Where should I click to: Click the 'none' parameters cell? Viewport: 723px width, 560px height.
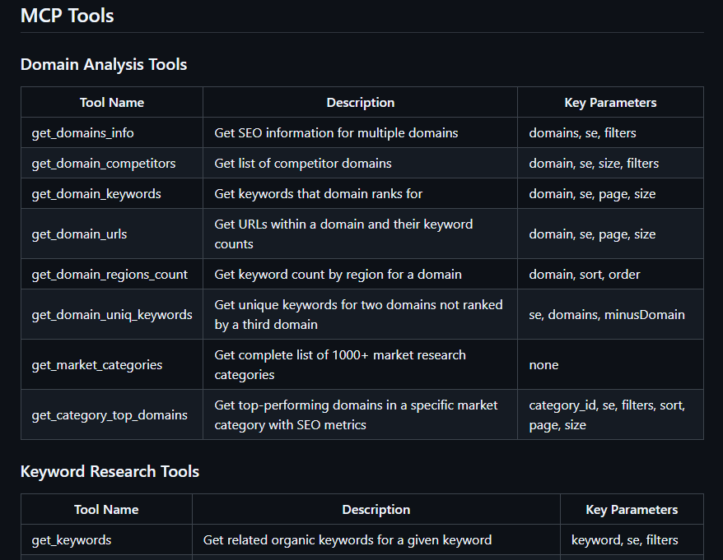tap(610, 365)
